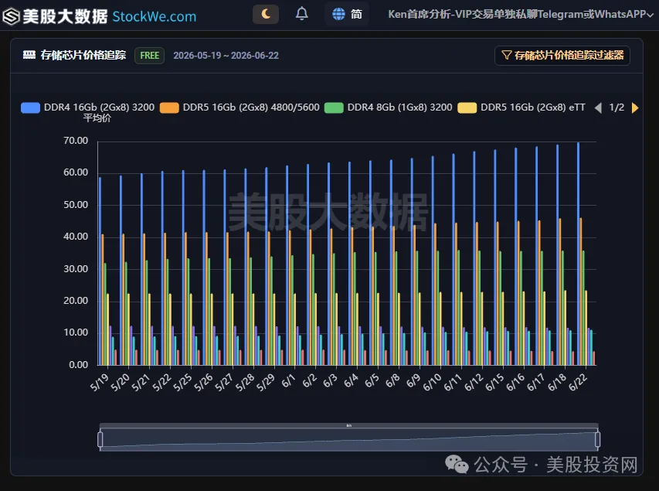
Task: Toggle dark mode moon icon
Action: [266, 15]
